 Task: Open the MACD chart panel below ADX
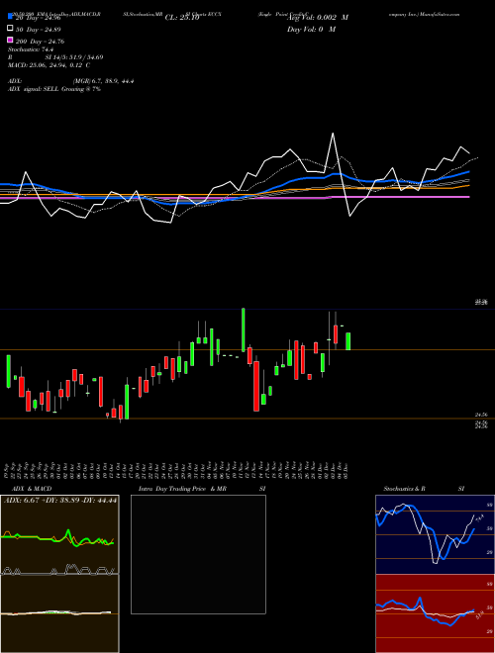pos(59,613)
